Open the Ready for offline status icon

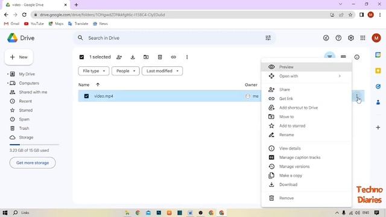[326, 38]
